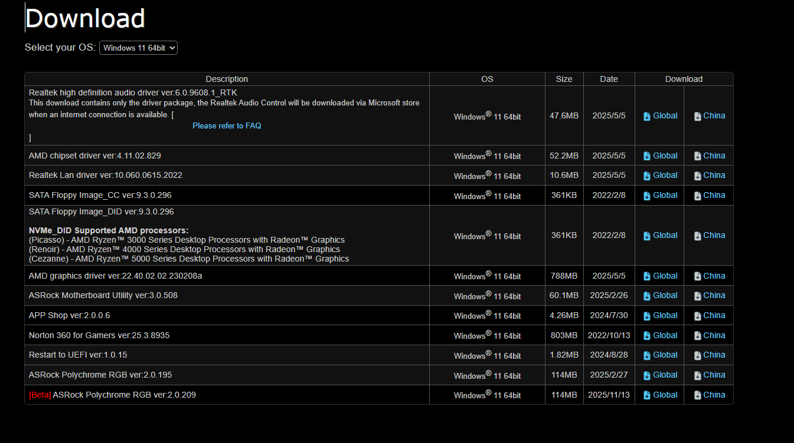
Task: Click the 52.2MB size cell
Action: click(564, 156)
